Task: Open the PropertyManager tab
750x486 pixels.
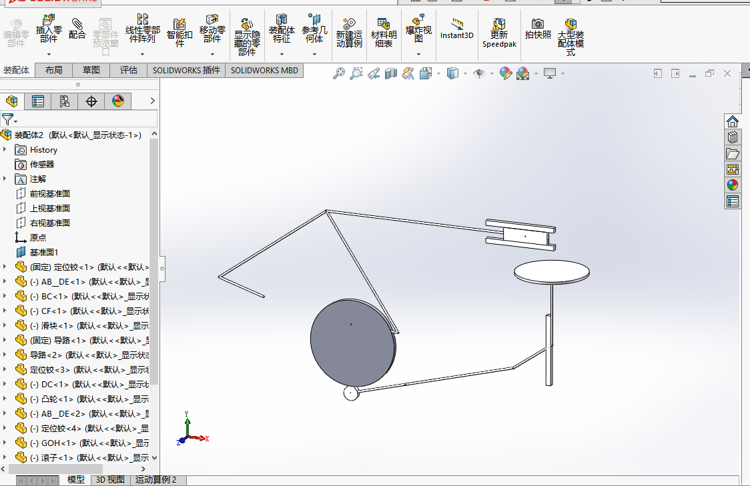Action: pos(38,101)
